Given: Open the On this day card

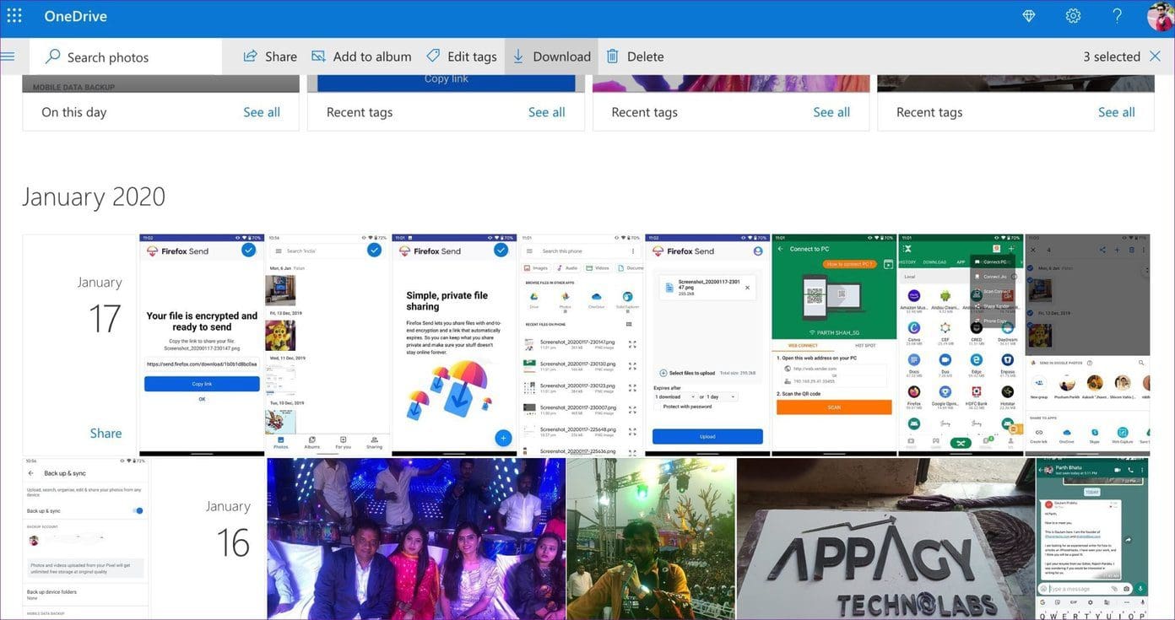Looking at the screenshot, I should [x=160, y=103].
